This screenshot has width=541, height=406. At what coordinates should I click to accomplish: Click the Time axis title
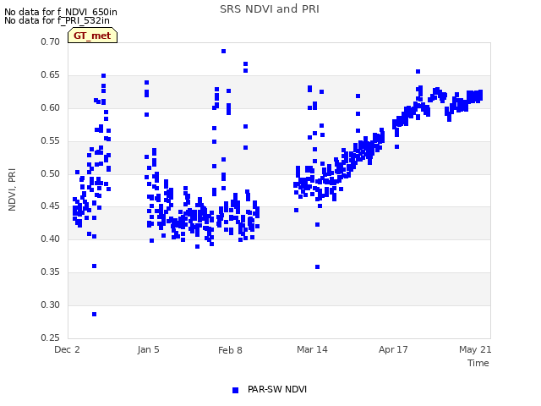tap(478, 363)
